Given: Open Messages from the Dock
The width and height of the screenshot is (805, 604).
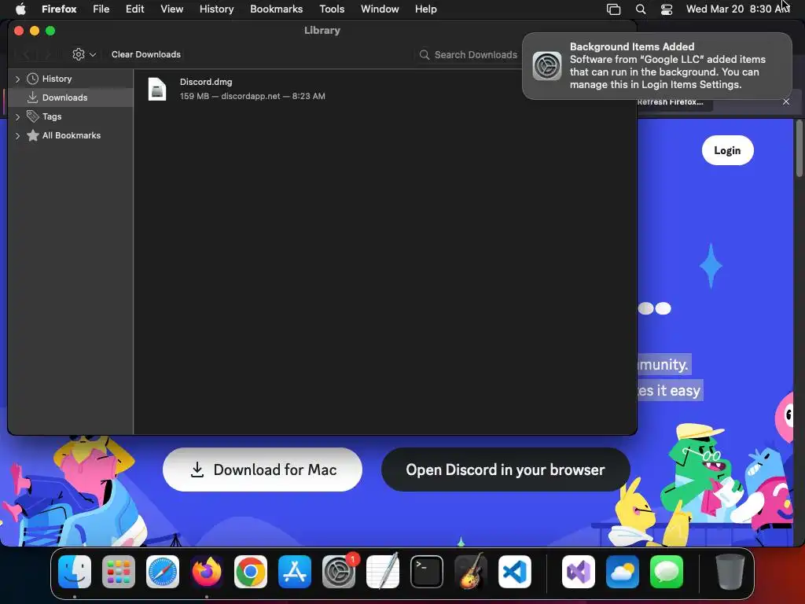Looking at the screenshot, I should 667,572.
